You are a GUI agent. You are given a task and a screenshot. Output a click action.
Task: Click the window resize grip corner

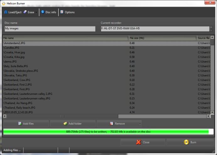point(213,152)
